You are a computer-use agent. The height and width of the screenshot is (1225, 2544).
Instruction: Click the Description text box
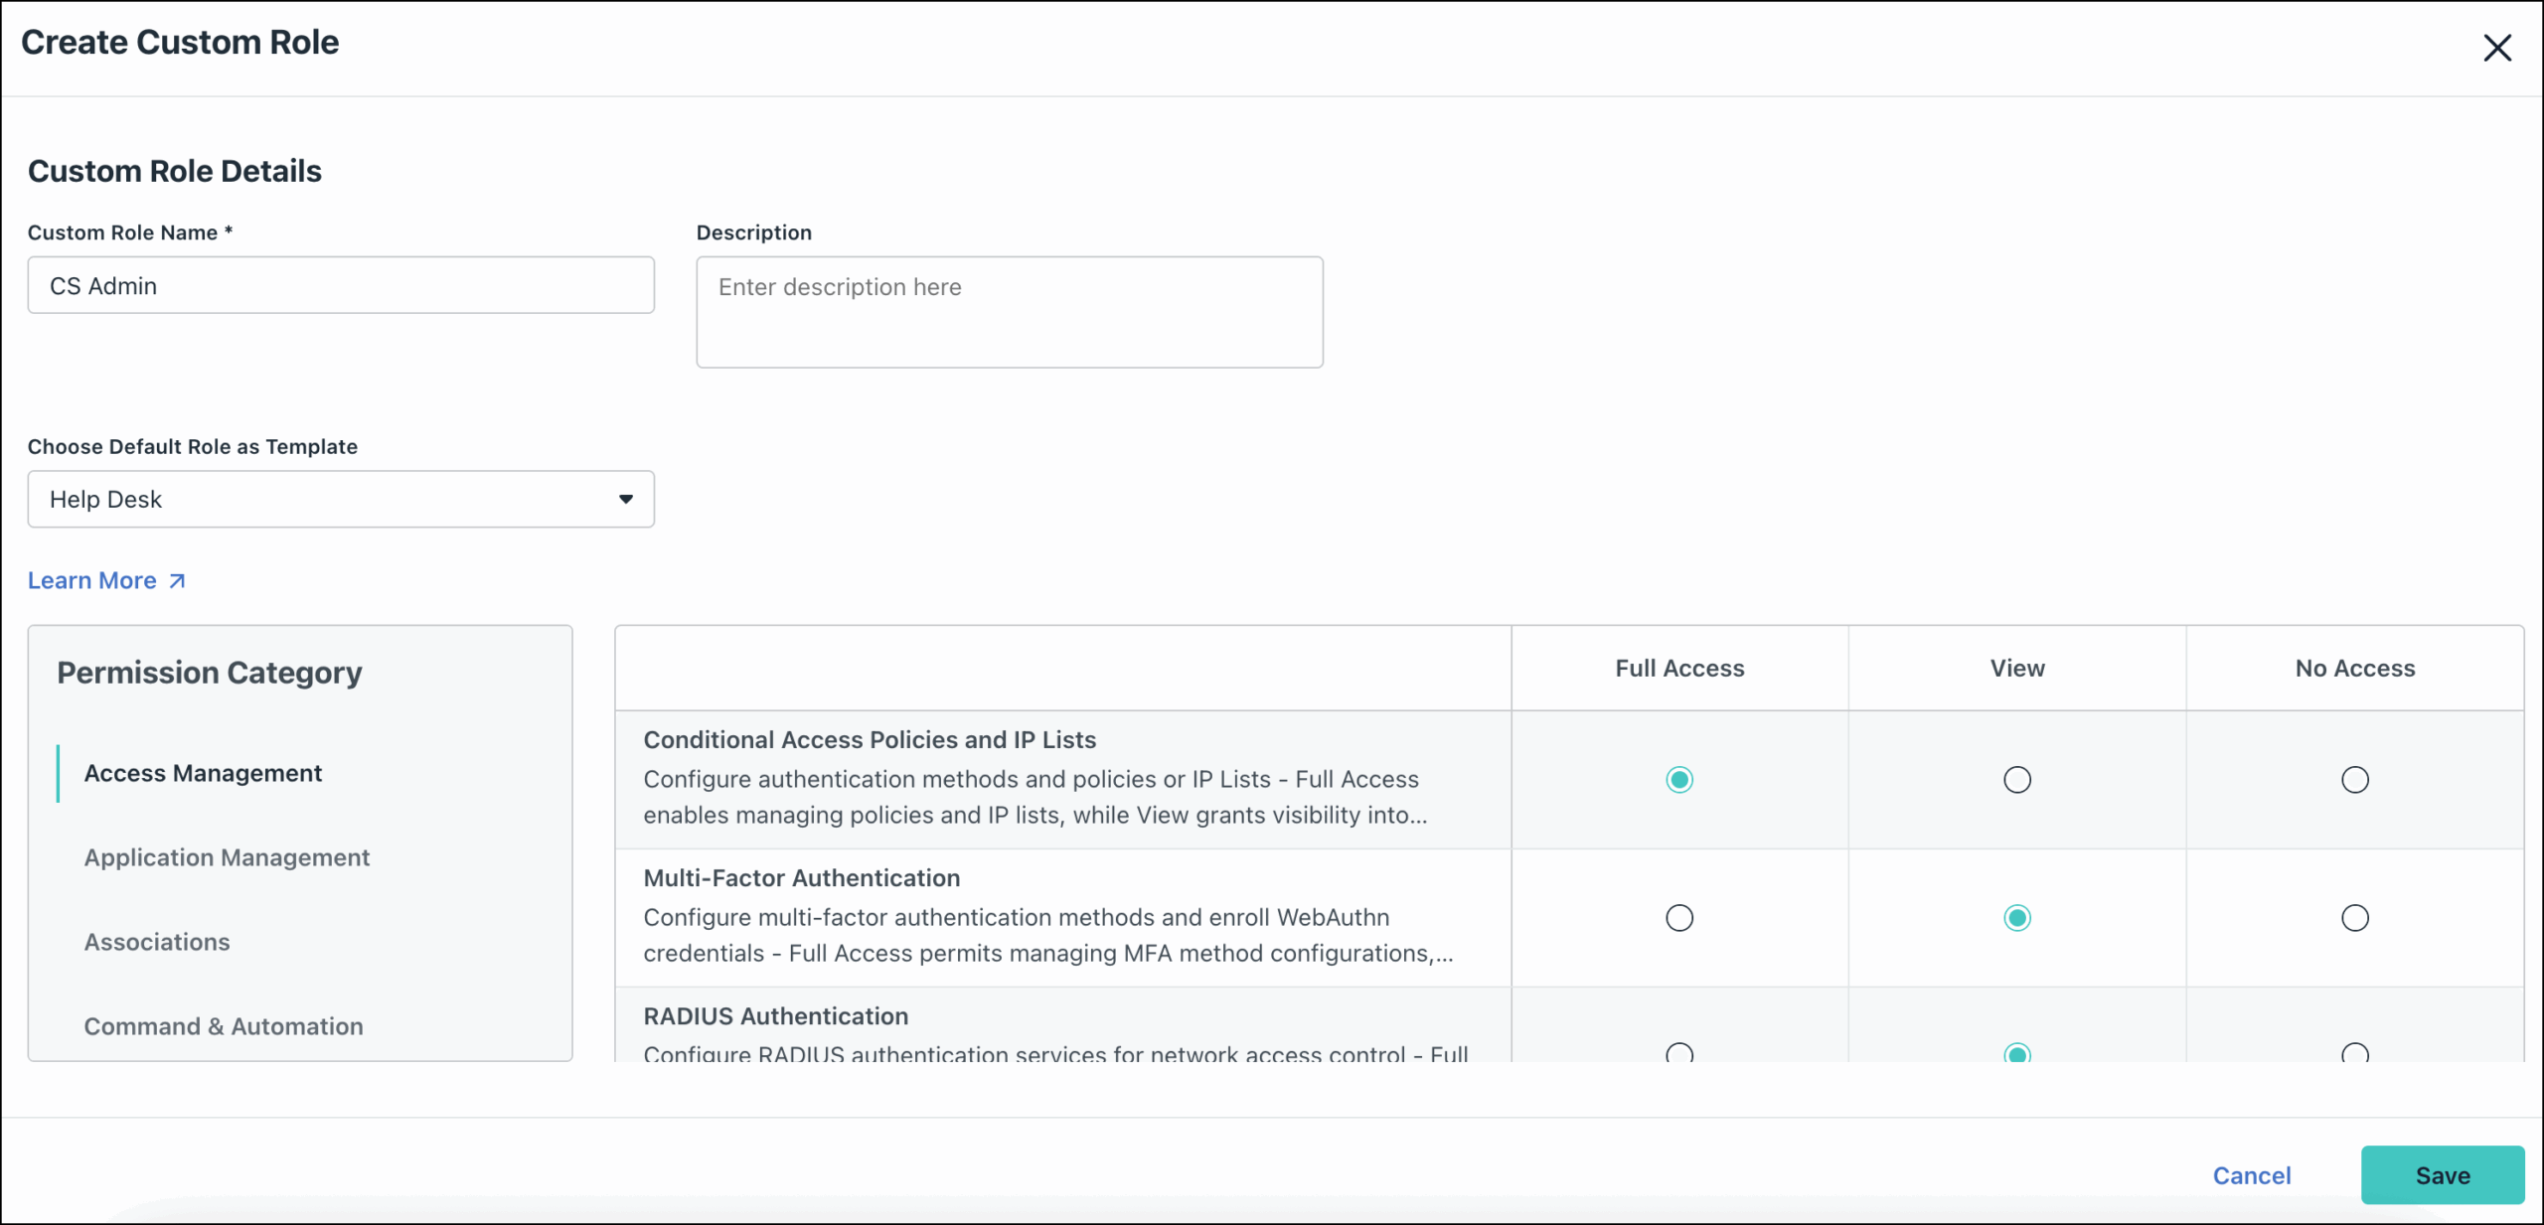tap(1010, 311)
